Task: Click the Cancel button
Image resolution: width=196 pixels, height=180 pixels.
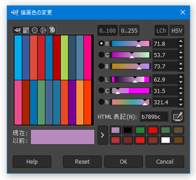Action: (165, 161)
